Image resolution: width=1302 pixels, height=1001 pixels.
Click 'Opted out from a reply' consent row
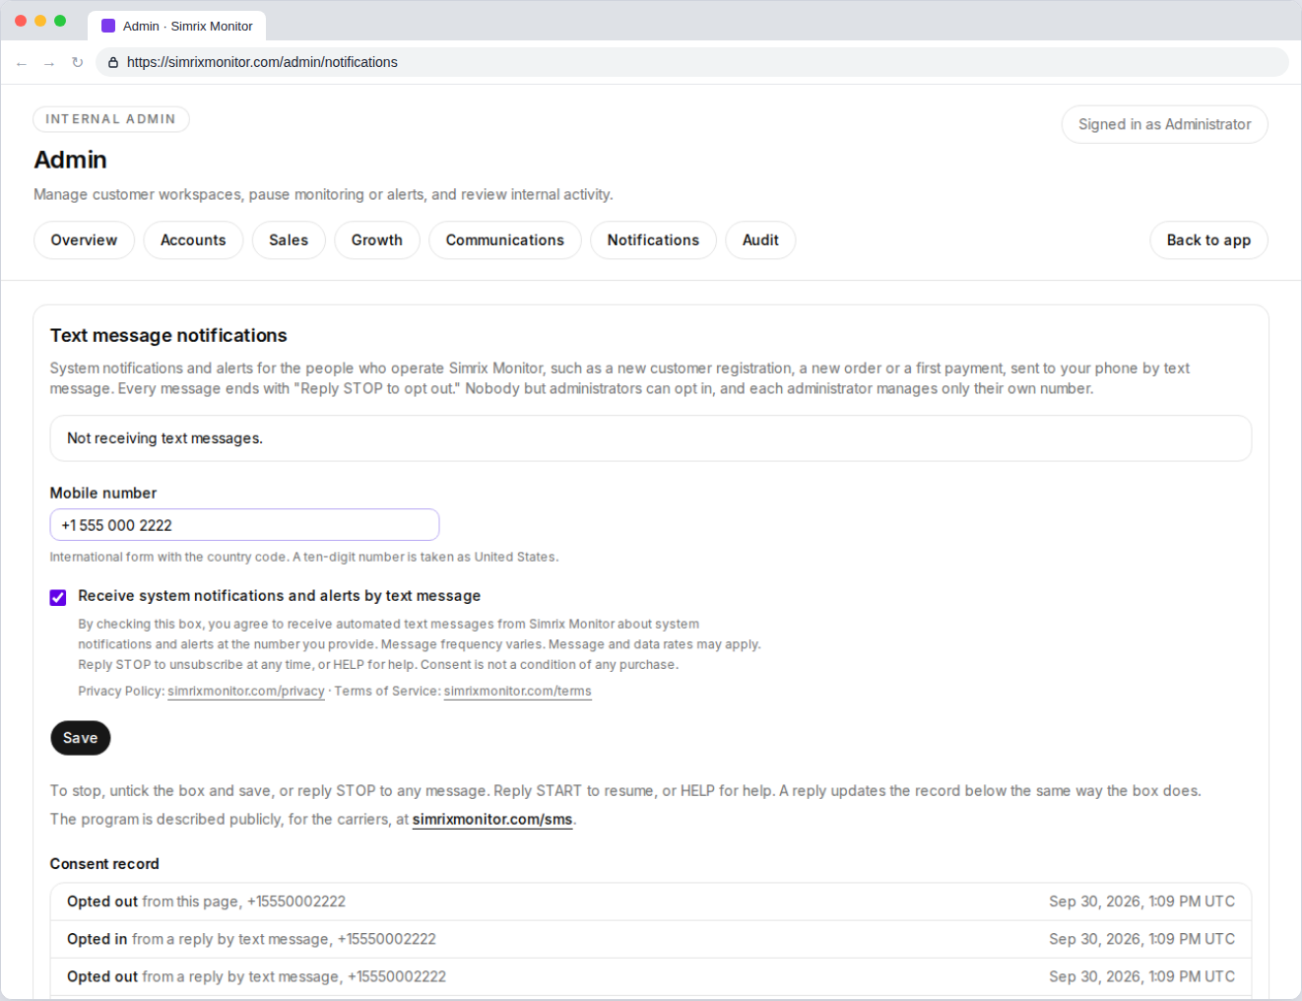click(651, 976)
